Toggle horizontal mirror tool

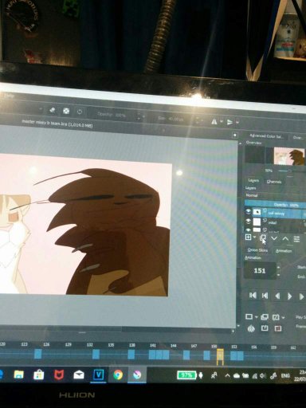214,121
